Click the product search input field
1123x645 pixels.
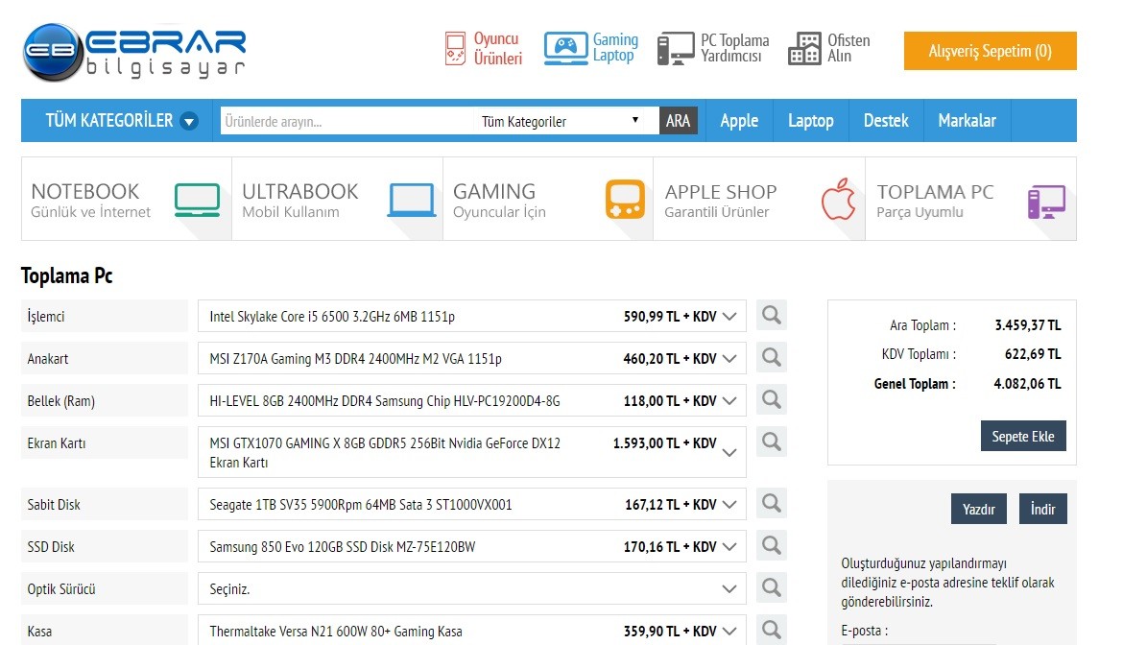click(x=346, y=121)
